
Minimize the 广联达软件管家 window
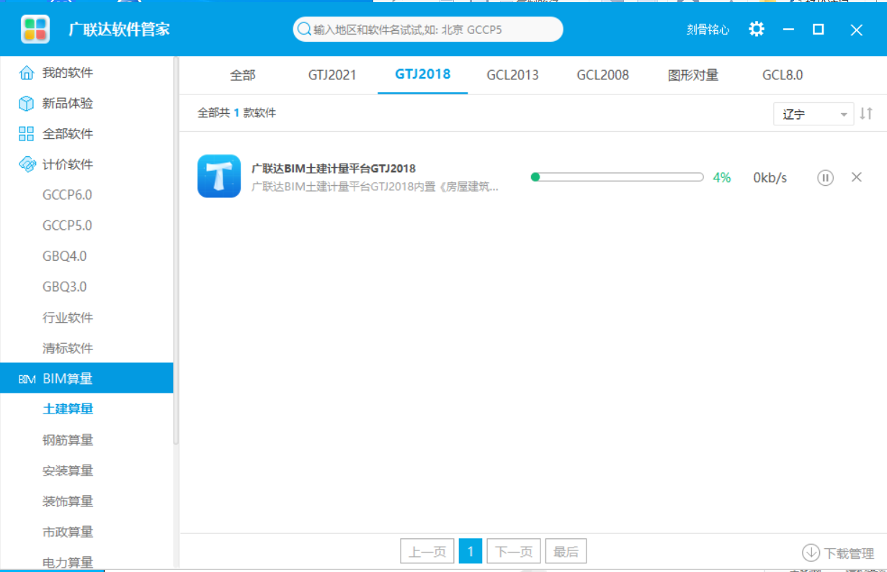pos(789,30)
